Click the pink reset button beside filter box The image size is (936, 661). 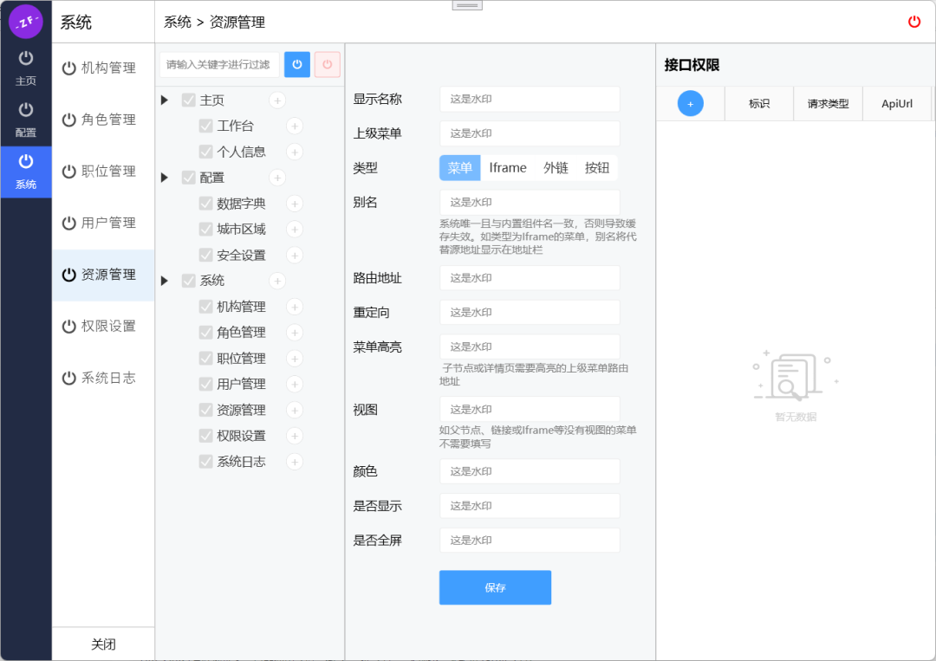[327, 64]
